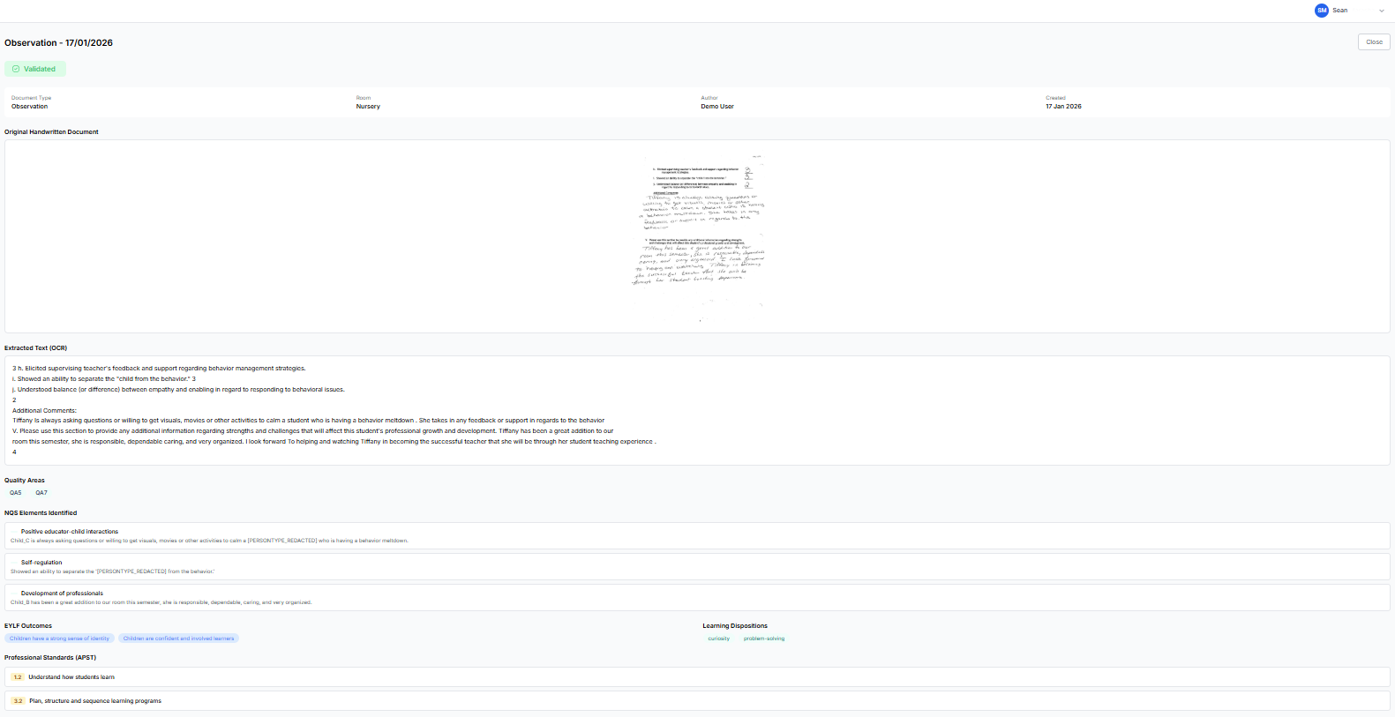Click the "Demo User" author value
1395x717 pixels.
point(717,107)
